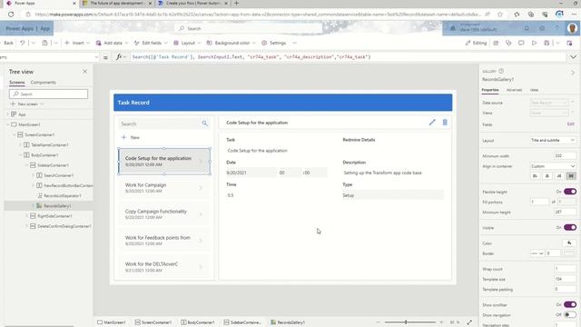The height and width of the screenshot is (327, 581).
Task: Click Minimum width input field
Action: [x=565, y=156]
